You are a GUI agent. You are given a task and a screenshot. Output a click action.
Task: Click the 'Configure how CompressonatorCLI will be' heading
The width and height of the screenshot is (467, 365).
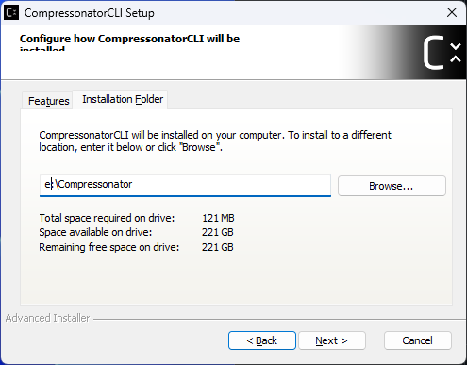coord(129,39)
